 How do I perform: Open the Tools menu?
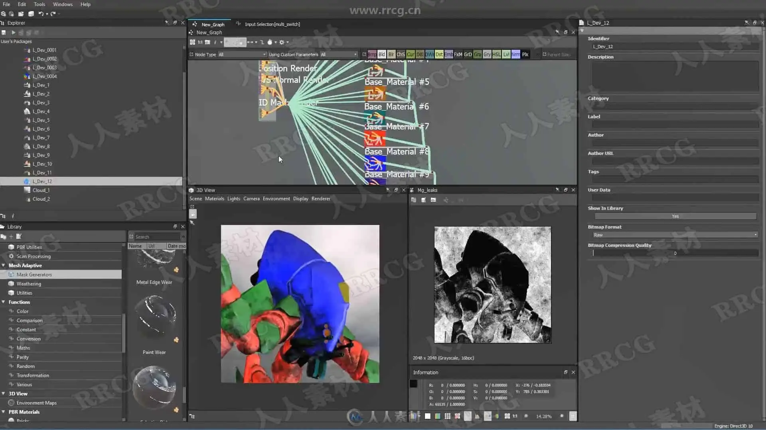[x=39, y=4]
